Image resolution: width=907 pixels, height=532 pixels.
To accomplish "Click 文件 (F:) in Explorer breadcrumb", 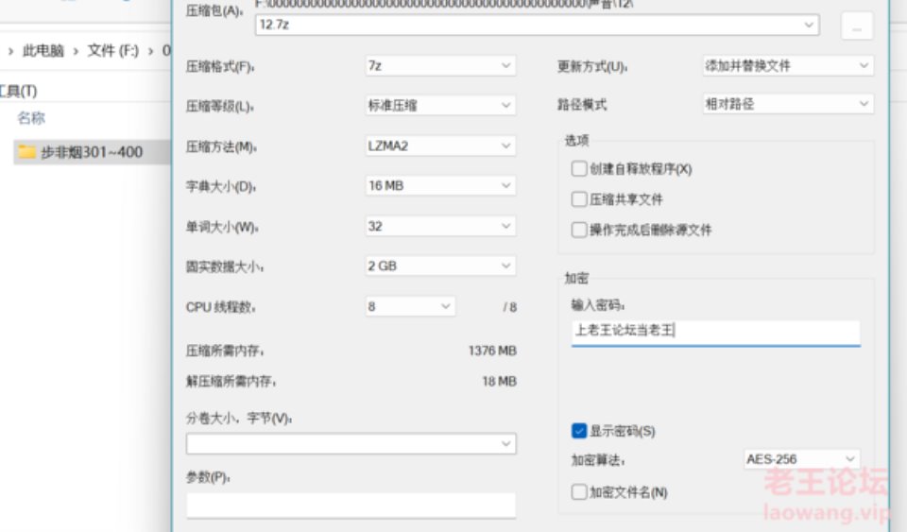I will 113,51.
